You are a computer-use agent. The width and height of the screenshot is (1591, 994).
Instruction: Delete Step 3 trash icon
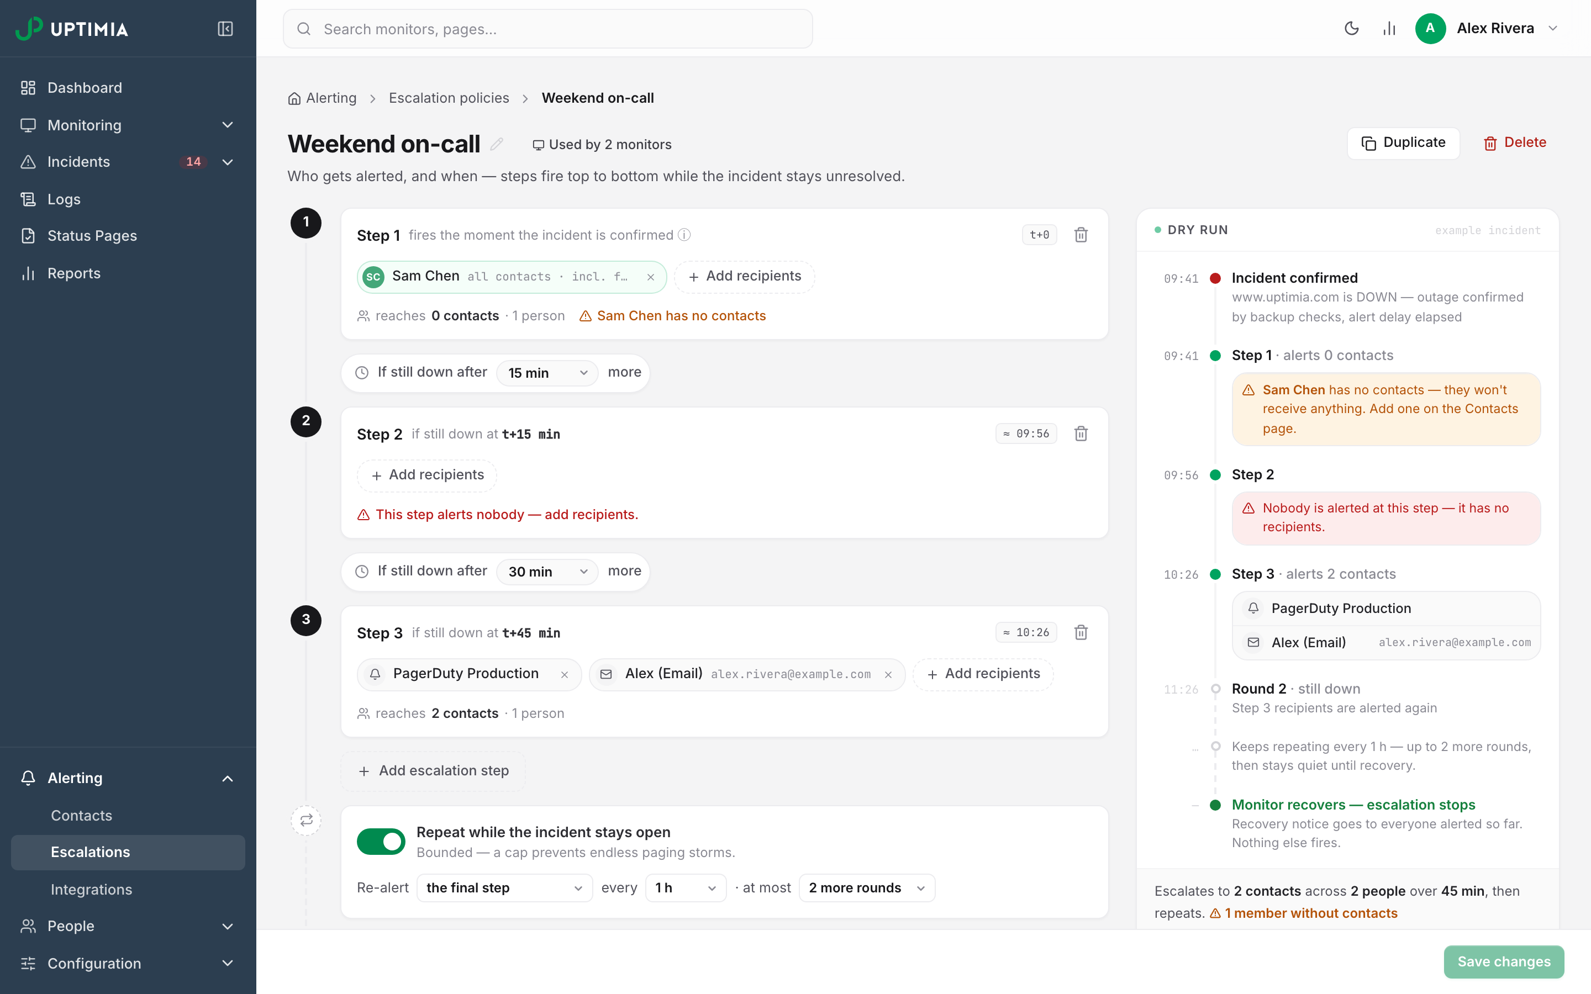click(1081, 632)
